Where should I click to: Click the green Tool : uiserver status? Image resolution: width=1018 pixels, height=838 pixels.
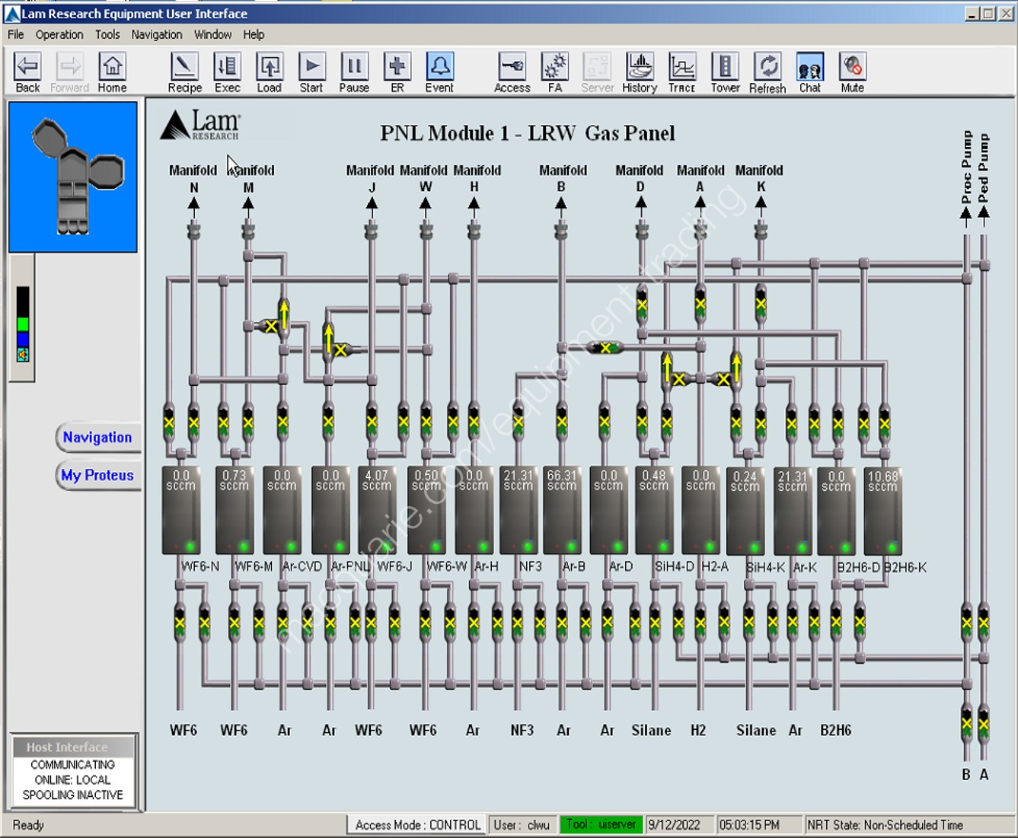point(601,825)
